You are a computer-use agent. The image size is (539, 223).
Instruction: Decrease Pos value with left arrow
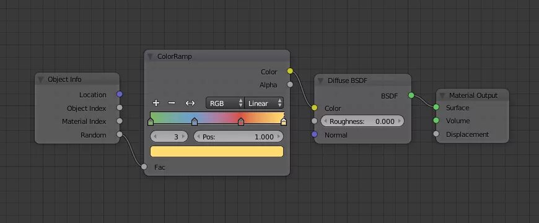(x=198, y=137)
